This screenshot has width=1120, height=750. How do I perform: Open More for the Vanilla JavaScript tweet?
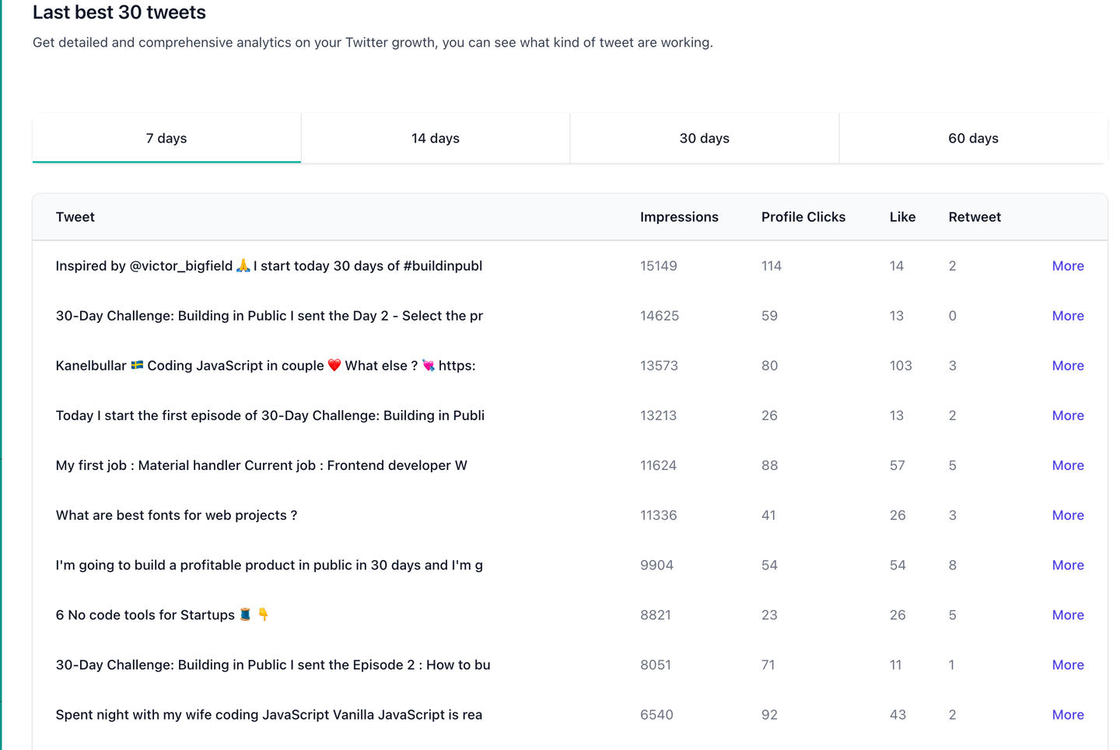(x=1068, y=714)
